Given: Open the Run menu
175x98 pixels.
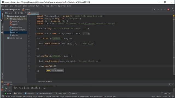Looking at the screenshot, I should [38, 6].
